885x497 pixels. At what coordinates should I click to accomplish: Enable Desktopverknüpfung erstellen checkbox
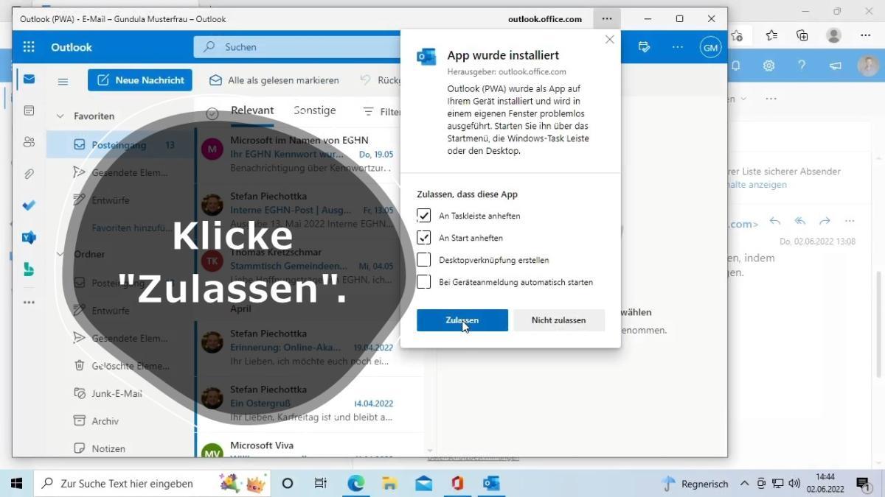[424, 260]
